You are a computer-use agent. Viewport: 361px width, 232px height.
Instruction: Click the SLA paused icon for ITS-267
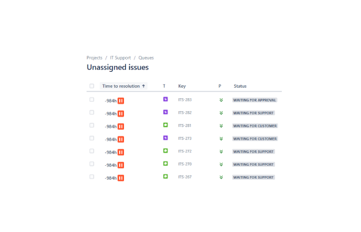pos(121,178)
